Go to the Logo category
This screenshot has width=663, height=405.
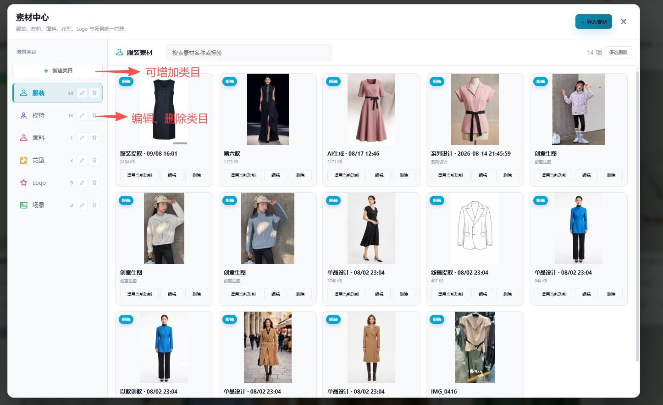(x=57, y=183)
